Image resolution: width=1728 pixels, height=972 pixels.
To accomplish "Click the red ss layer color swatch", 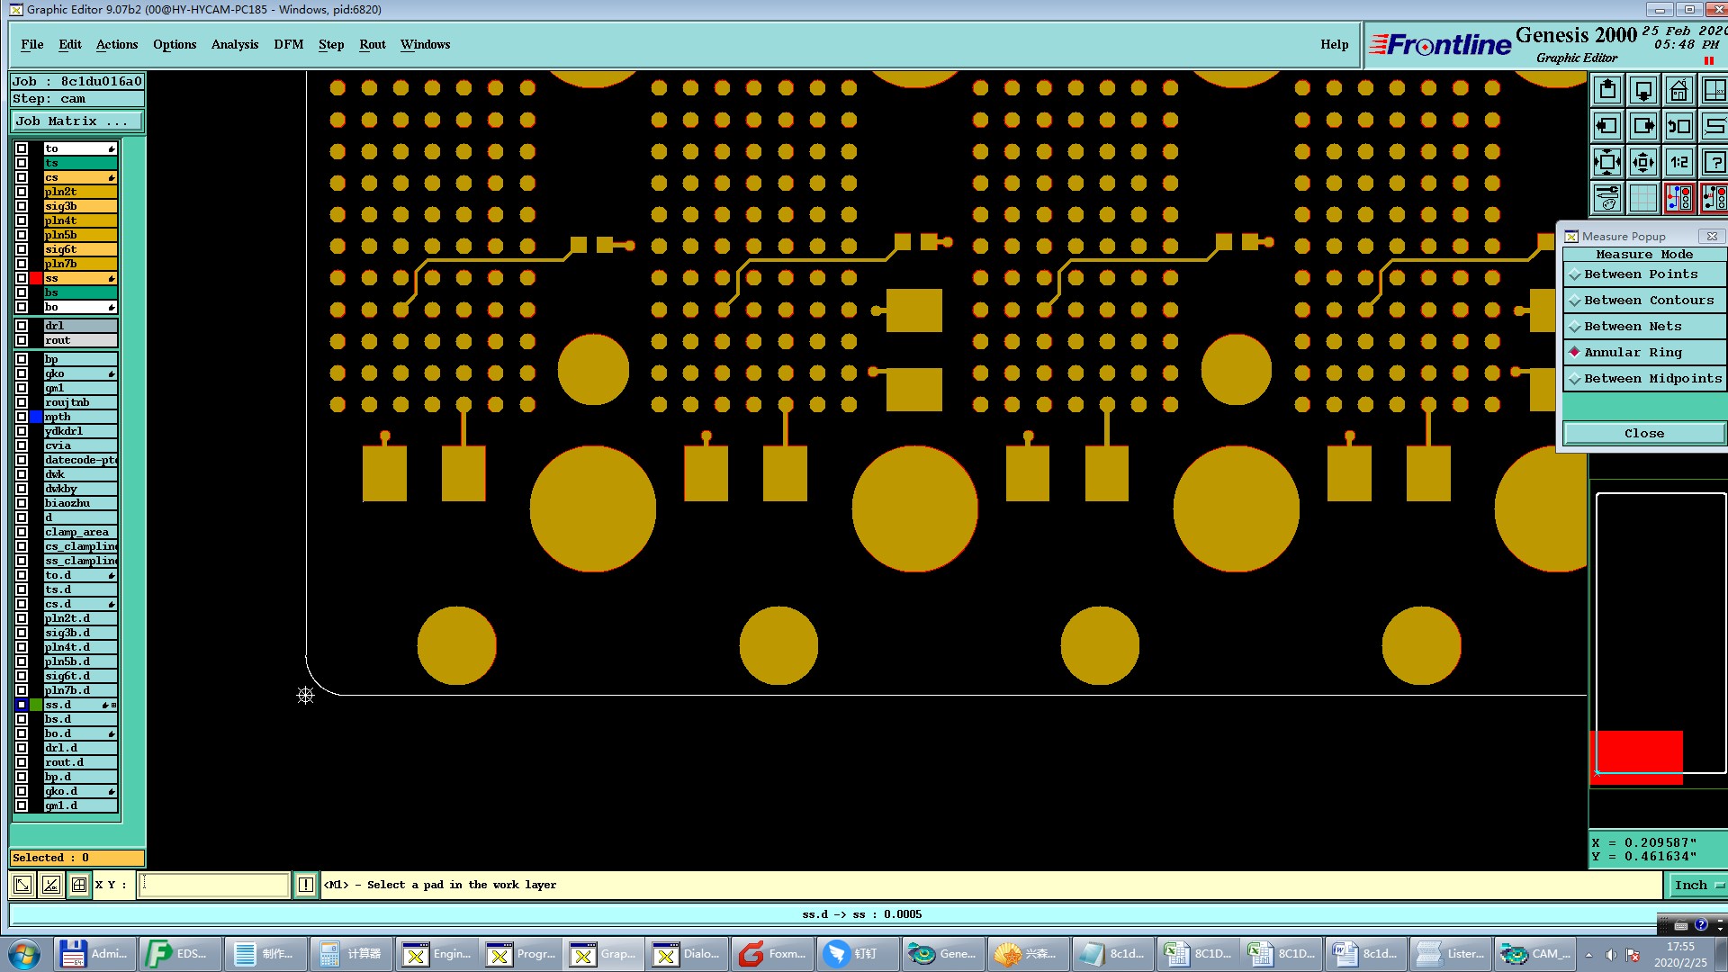I will click(36, 278).
